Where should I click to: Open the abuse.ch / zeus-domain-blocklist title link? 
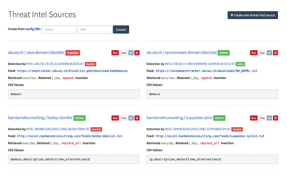coord(36,53)
